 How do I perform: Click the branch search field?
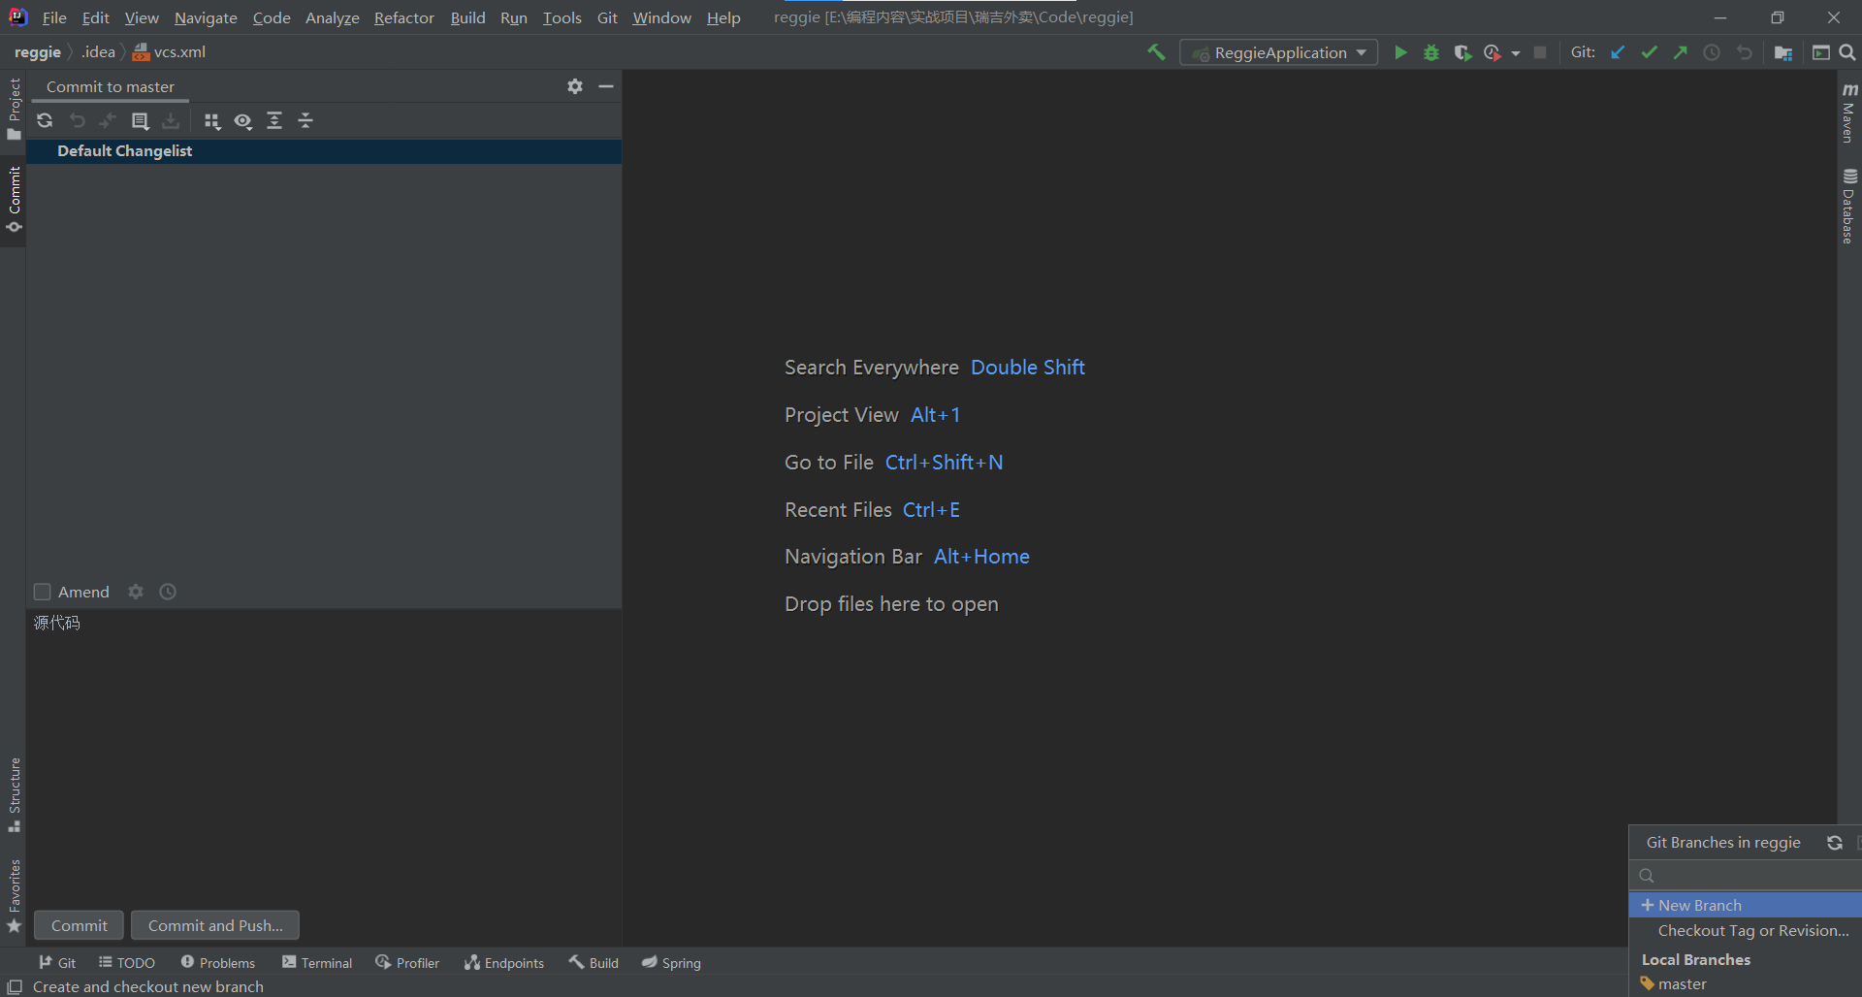coord(1746,875)
